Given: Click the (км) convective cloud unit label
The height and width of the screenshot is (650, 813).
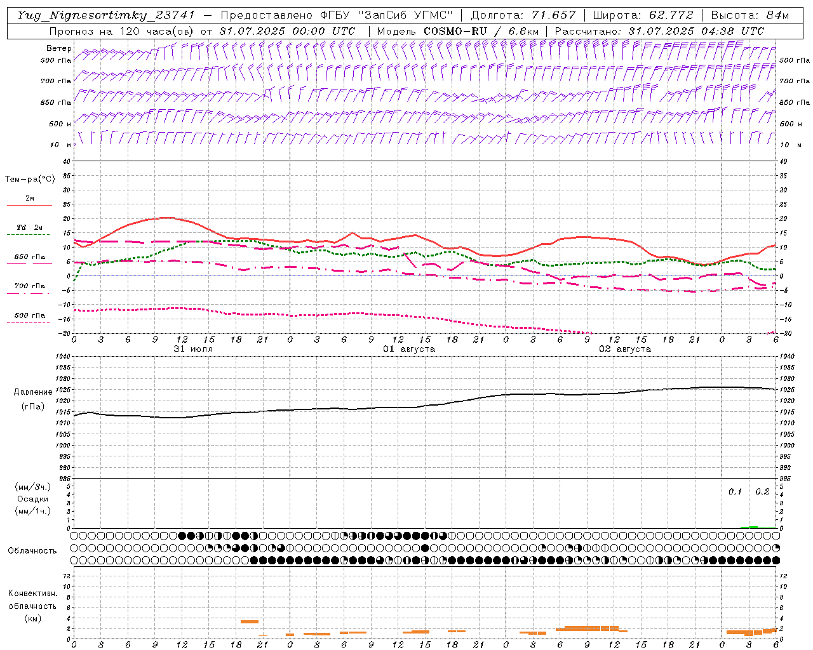Looking at the screenshot, I should point(33,618).
